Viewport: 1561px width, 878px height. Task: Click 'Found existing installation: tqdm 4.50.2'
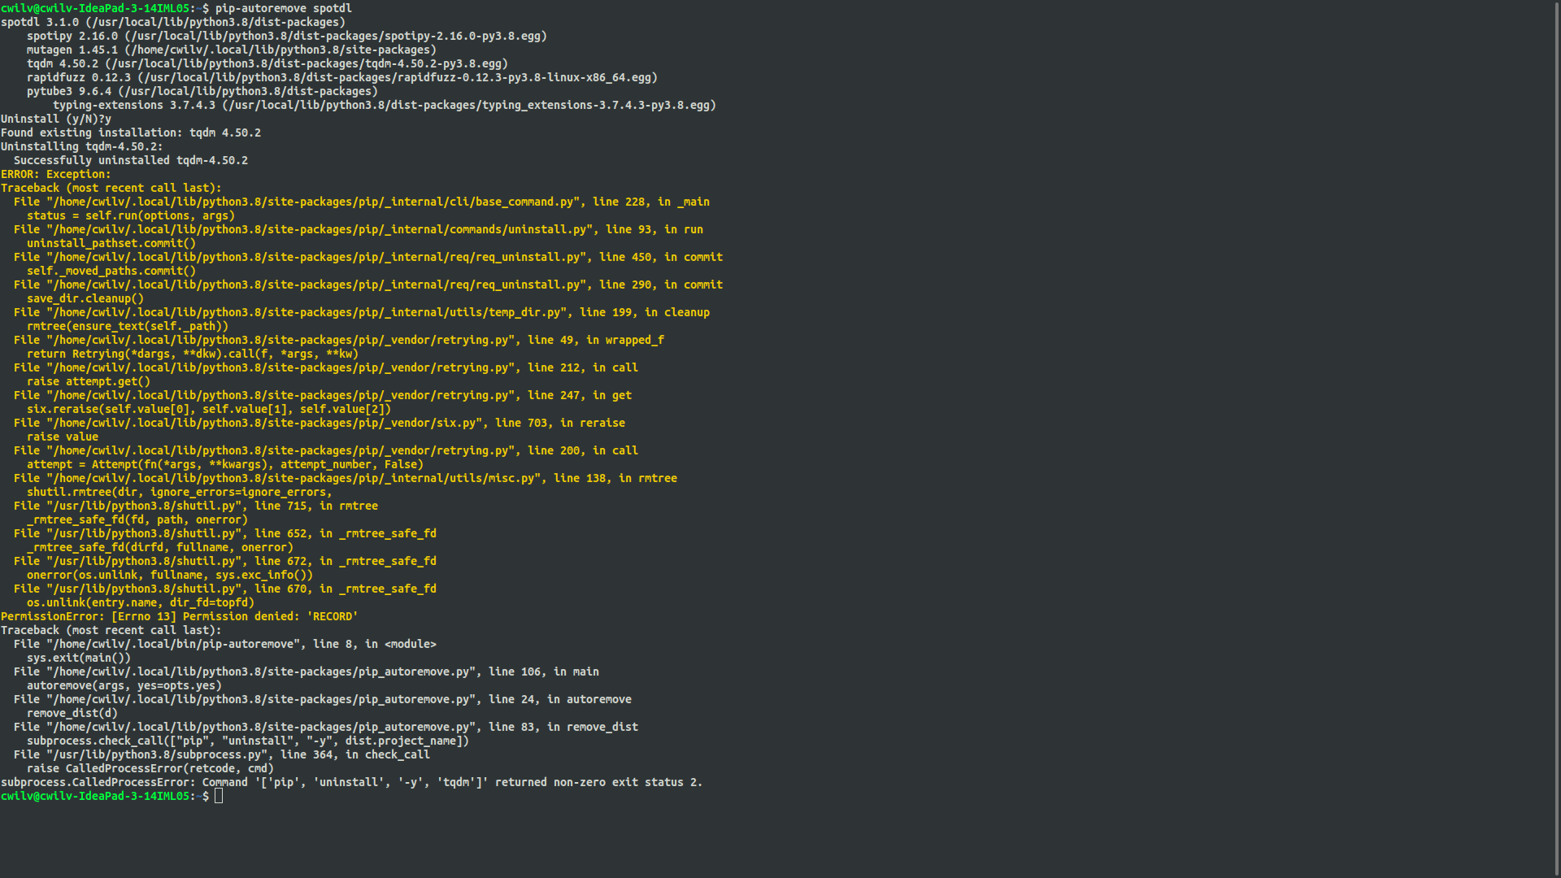coord(130,133)
